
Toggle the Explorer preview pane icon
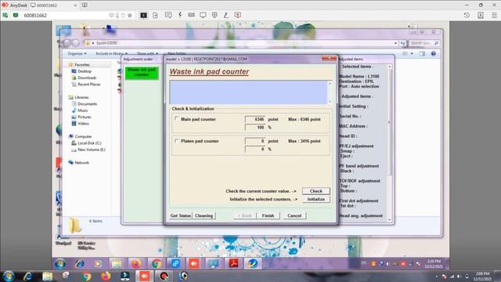(x=422, y=54)
